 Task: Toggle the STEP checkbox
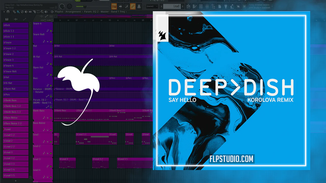pos(45,20)
